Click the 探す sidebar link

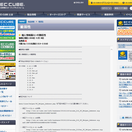tap(4, 89)
